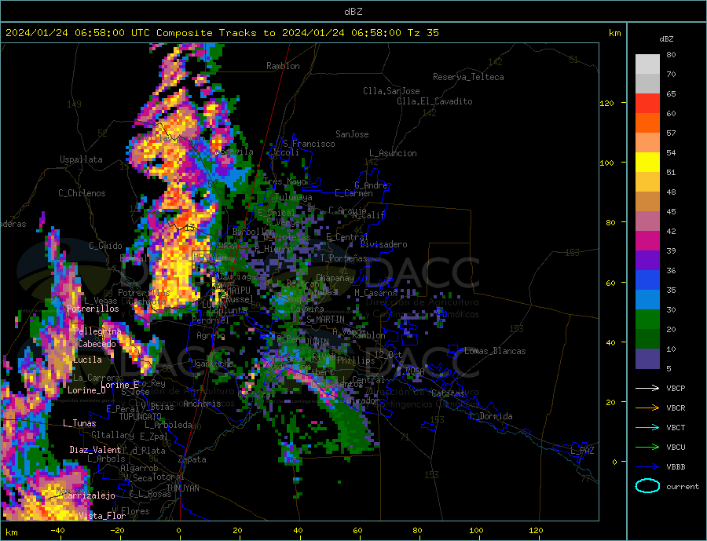Click the '100' tick on bottom km axis
Viewport: 707px width, 541px height.
pos(476,531)
